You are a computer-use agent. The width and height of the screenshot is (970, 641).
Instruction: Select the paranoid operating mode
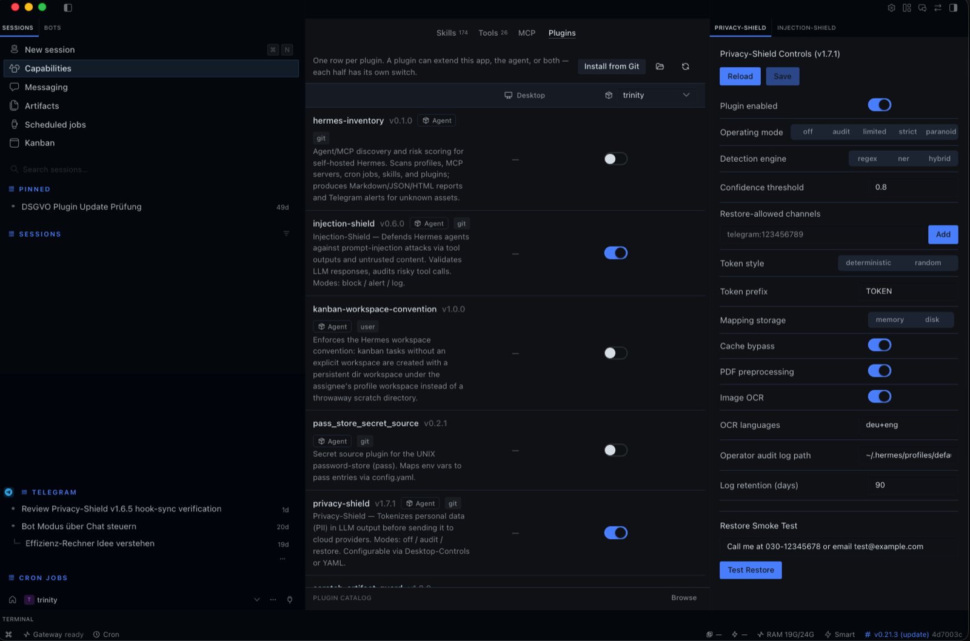(x=941, y=131)
